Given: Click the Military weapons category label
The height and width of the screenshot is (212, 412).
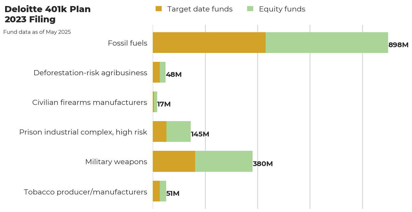Looking at the screenshot, I should (x=116, y=162).
